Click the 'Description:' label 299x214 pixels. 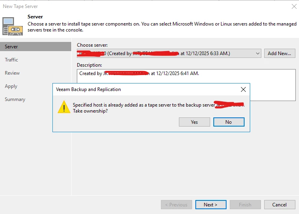click(89, 65)
